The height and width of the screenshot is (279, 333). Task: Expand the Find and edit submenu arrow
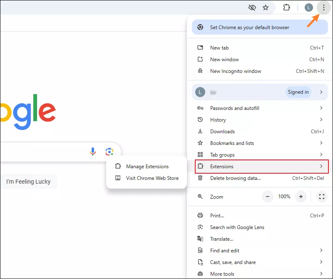coord(321,250)
